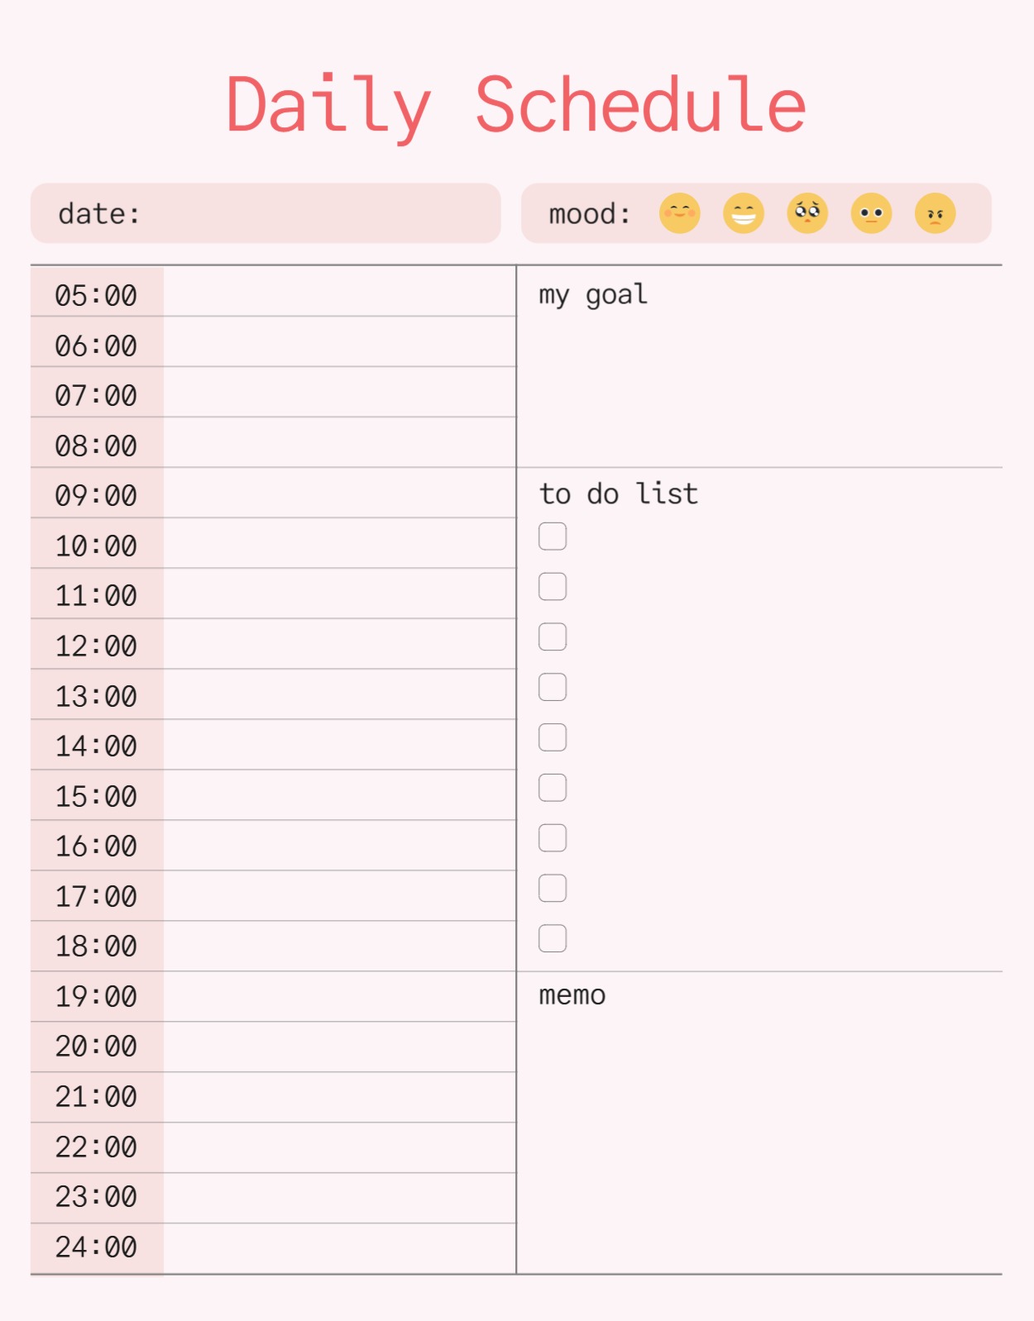Viewport: 1034px width, 1321px height.
Task: Click into the date field
Action: click(x=314, y=213)
